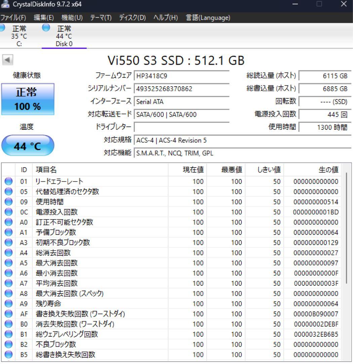The image size is (353, 364).
Task: Click the 正常 100 % health status button
Action: coord(28,99)
